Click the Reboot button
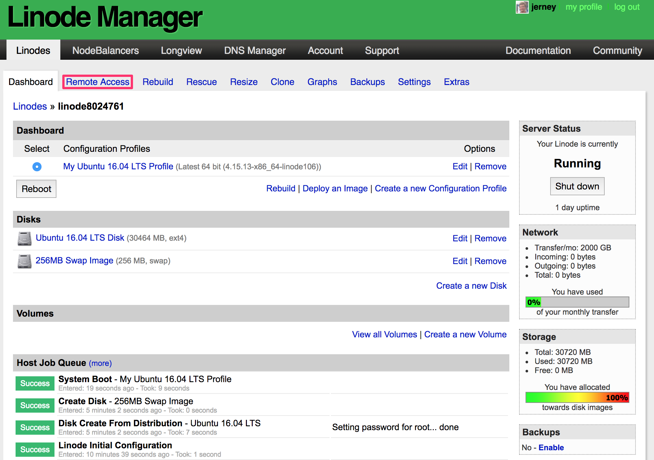 (36, 189)
